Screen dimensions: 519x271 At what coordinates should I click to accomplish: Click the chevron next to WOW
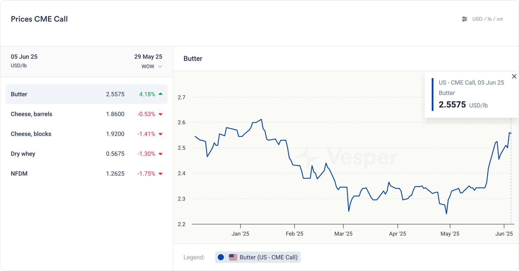[x=160, y=67]
